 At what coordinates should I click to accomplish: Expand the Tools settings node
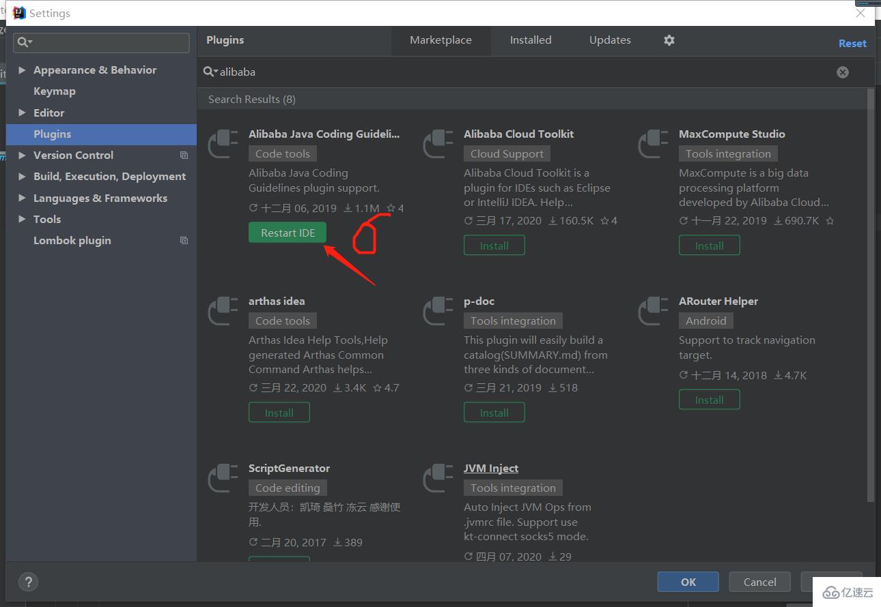[x=22, y=220]
